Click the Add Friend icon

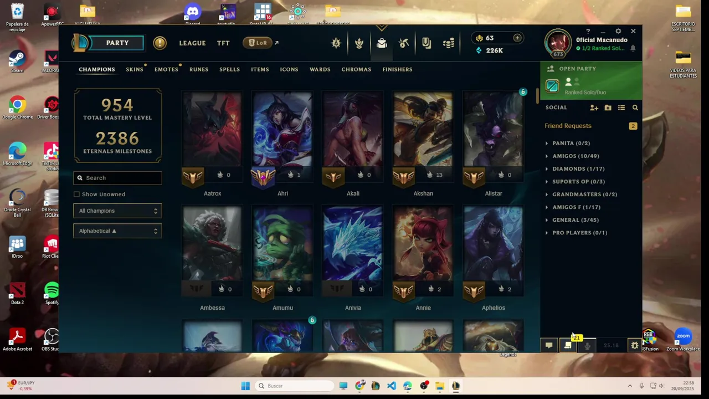(x=594, y=108)
